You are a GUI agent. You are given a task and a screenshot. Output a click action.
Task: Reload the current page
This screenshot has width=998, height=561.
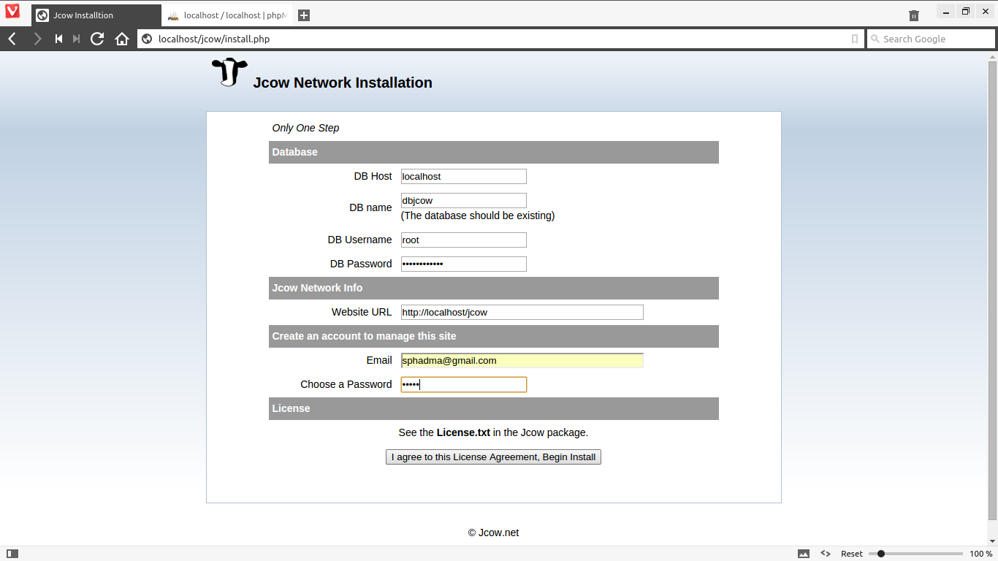click(97, 39)
